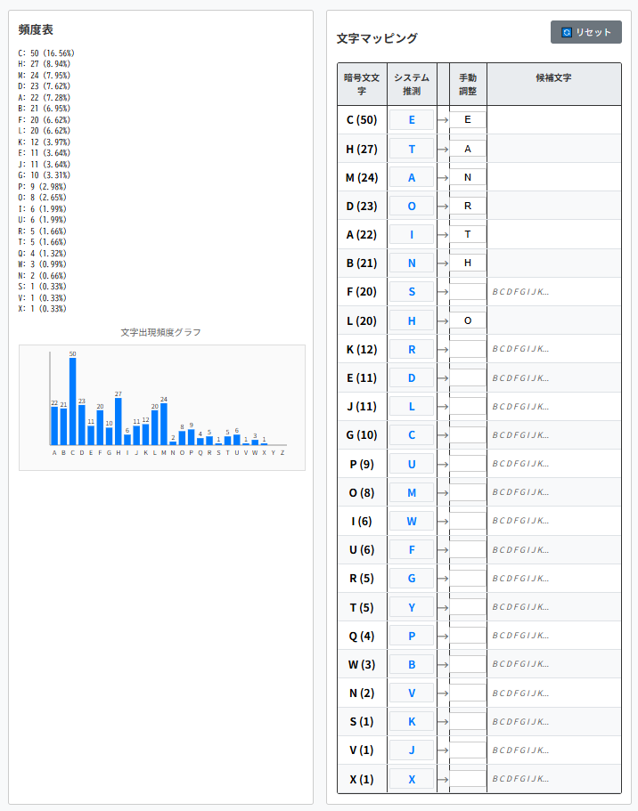Show candidate letters in the Q (4) row
The image size is (638, 811).
pyautogui.click(x=521, y=636)
